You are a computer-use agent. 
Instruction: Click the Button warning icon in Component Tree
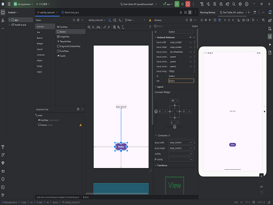[81, 125]
